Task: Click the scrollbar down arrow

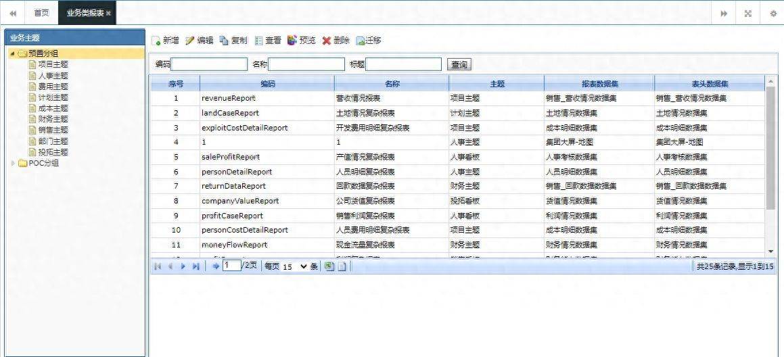Action: pos(770,251)
